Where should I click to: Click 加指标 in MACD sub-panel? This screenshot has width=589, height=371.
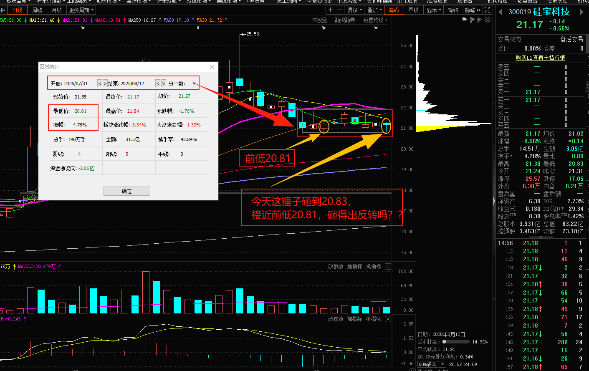(354, 319)
